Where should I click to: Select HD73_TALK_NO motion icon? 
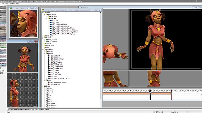click(x=49, y=71)
